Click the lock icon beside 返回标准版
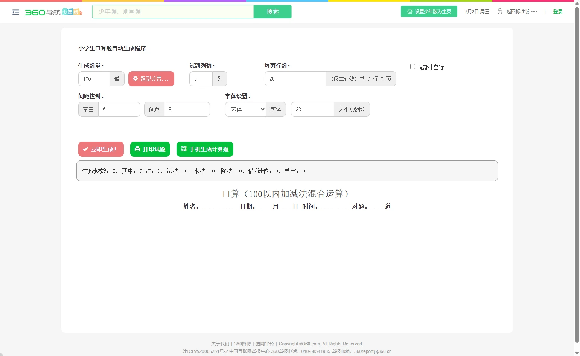Image resolution: width=580 pixels, height=356 pixels. (499, 11)
